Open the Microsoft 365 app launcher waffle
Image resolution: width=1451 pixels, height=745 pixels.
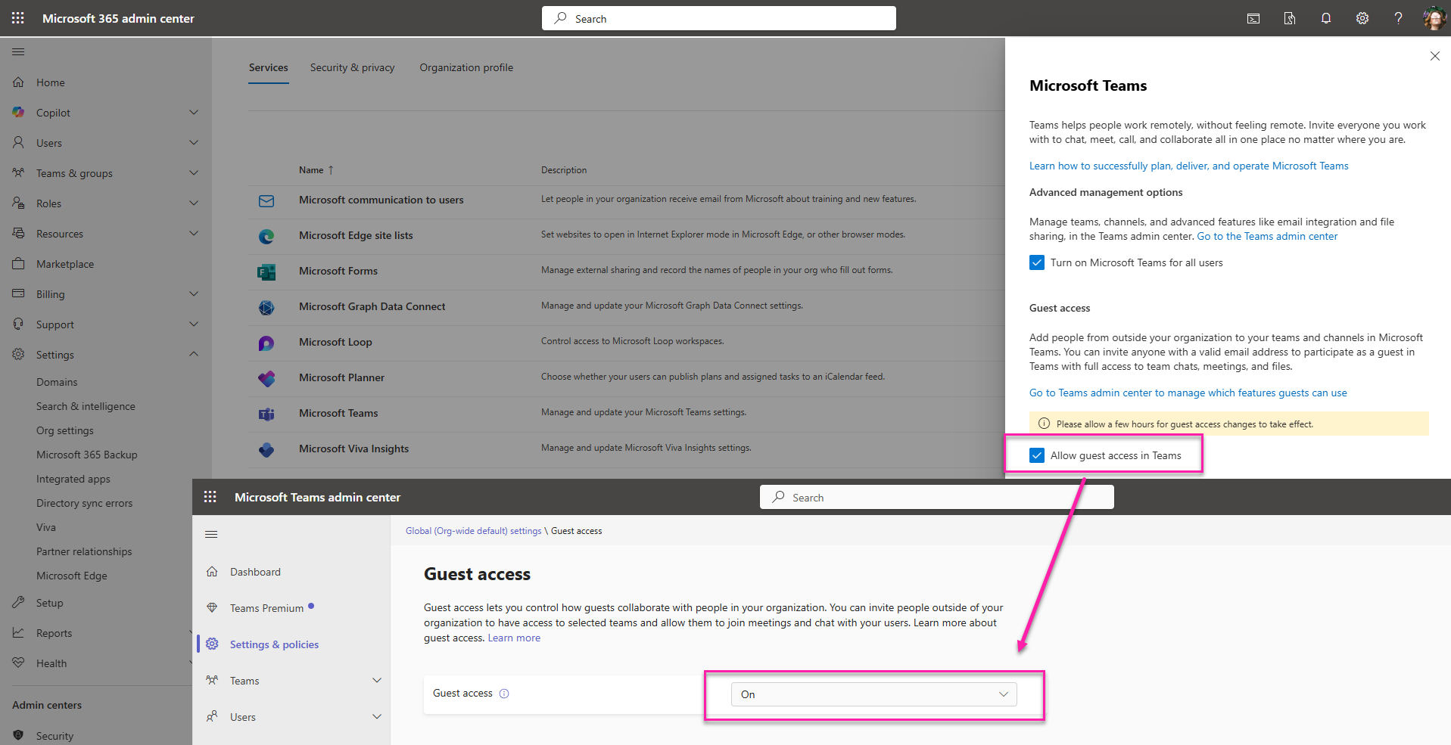tap(18, 18)
